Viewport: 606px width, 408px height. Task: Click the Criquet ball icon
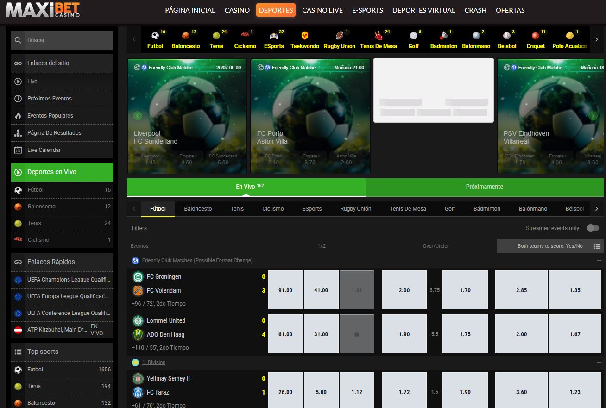[536, 36]
